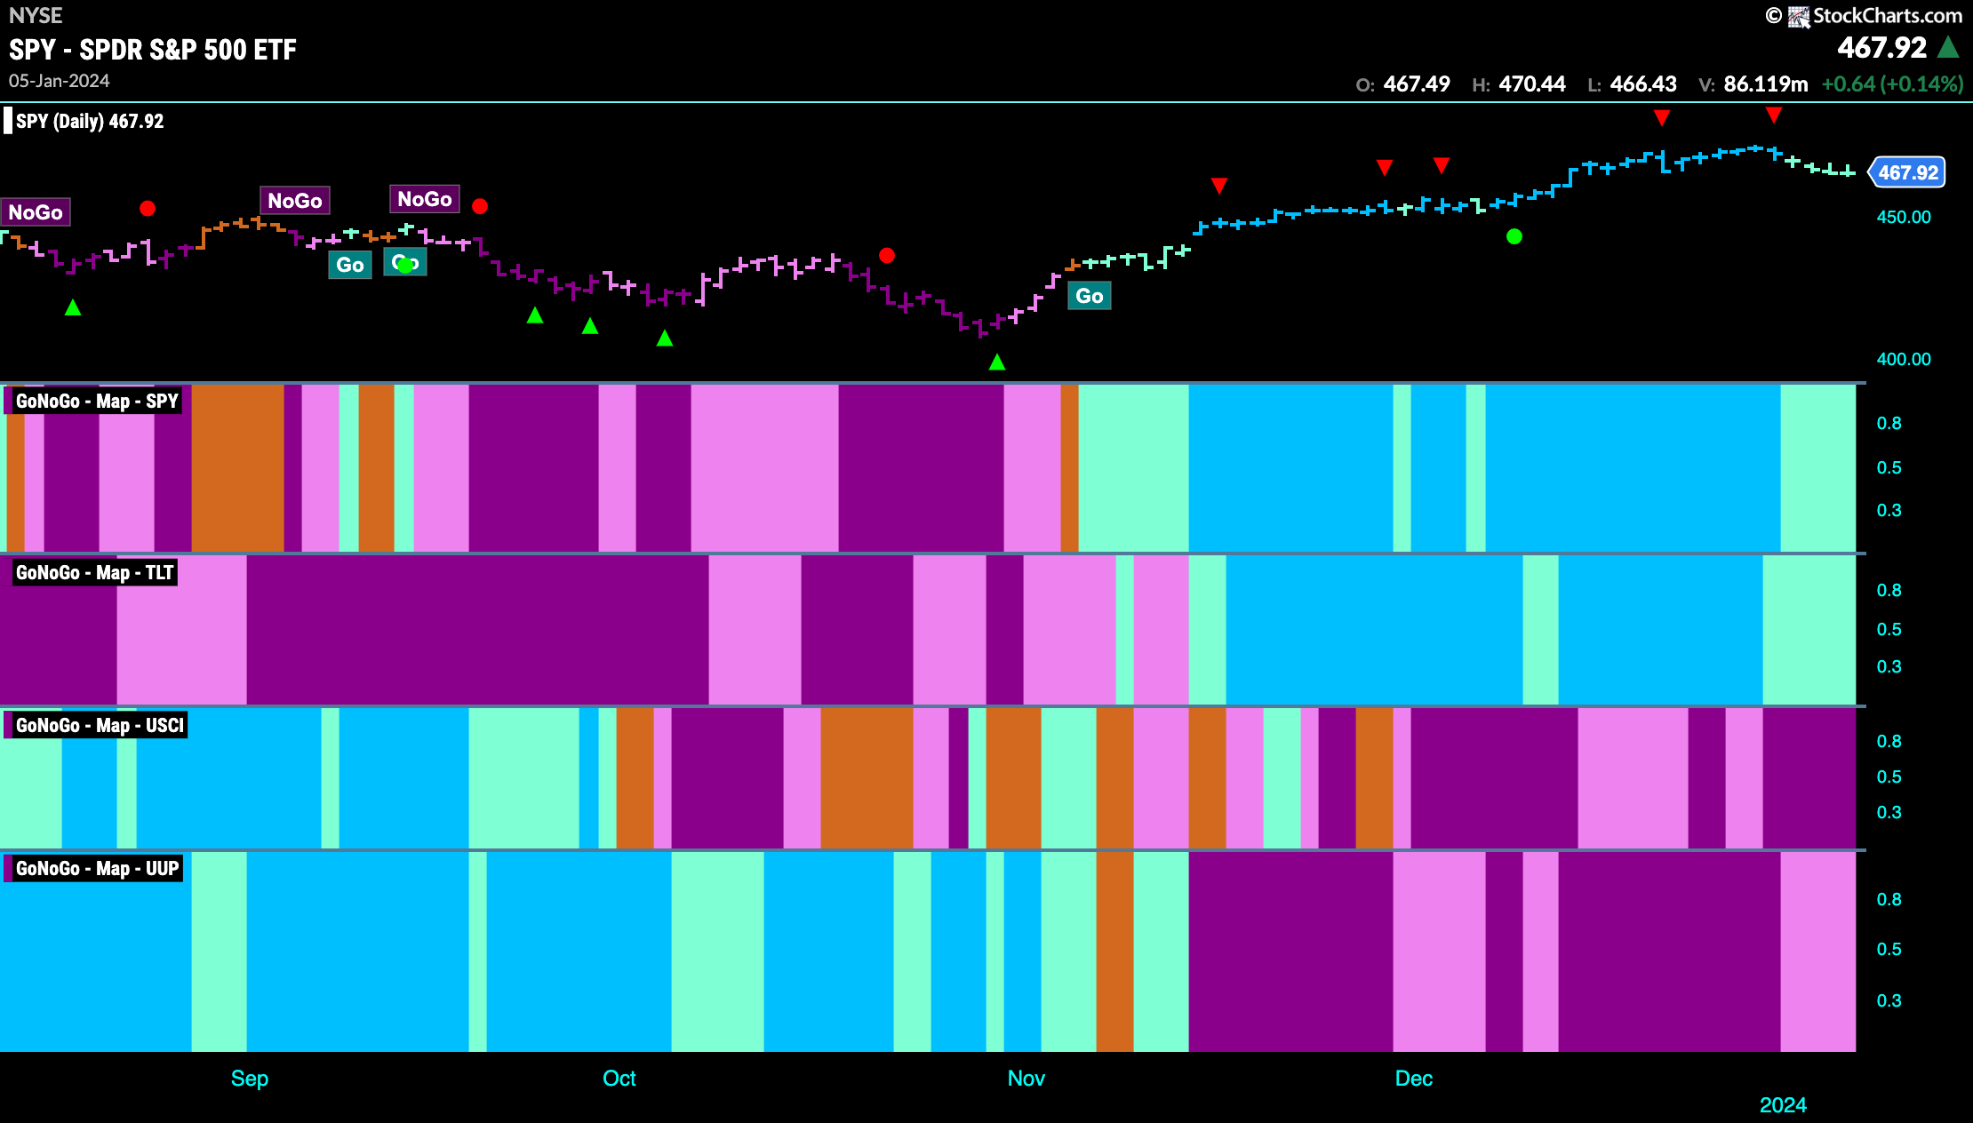The image size is (1973, 1123).
Task: Click the 2024 label on the time axis
Action: tap(1783, 1105)
